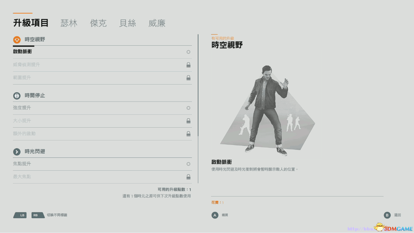Click the LB bumper icon
414x233 pixels.
click(x=20, y=215)
